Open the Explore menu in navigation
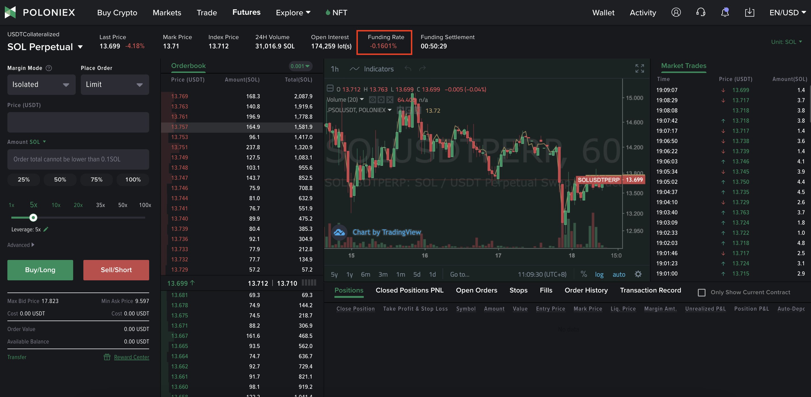Viewport: 811px width, 397px height. (293, 11)
